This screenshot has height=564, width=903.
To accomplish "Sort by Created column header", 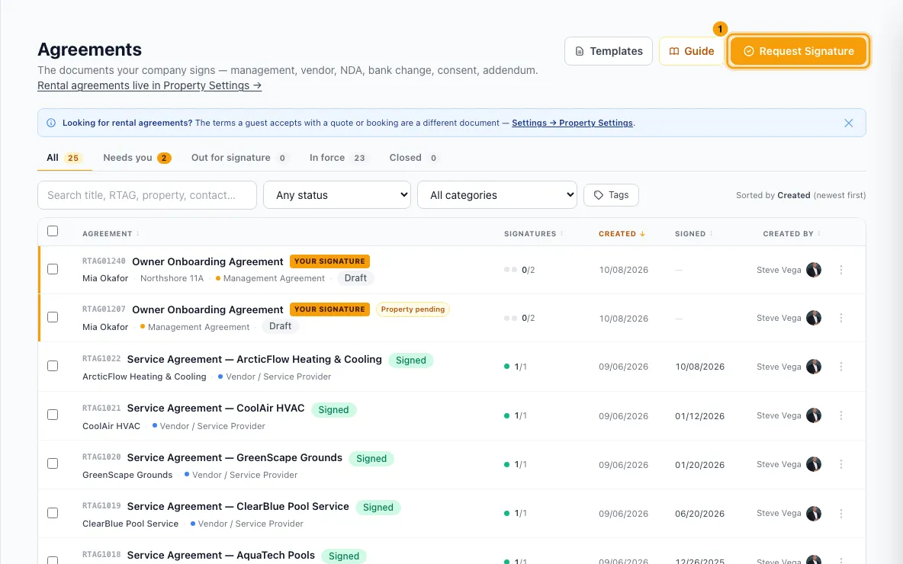I will [622, 234].
